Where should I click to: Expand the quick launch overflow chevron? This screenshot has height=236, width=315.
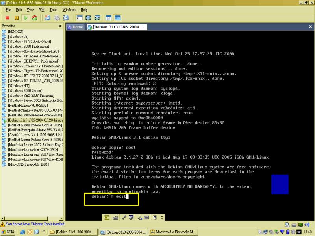coord(44,231)
